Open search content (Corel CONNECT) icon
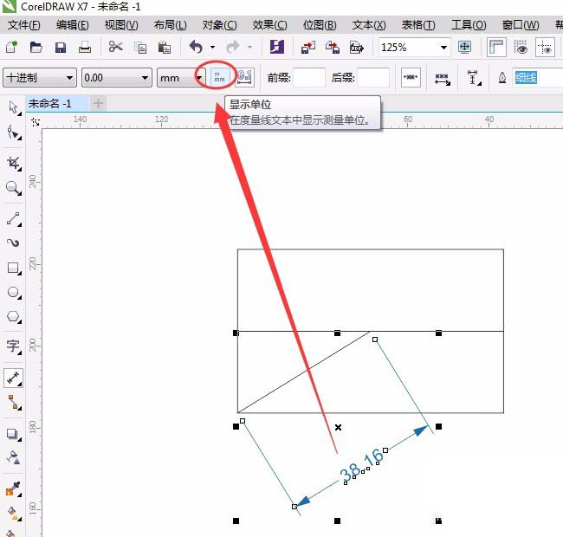 277,47
